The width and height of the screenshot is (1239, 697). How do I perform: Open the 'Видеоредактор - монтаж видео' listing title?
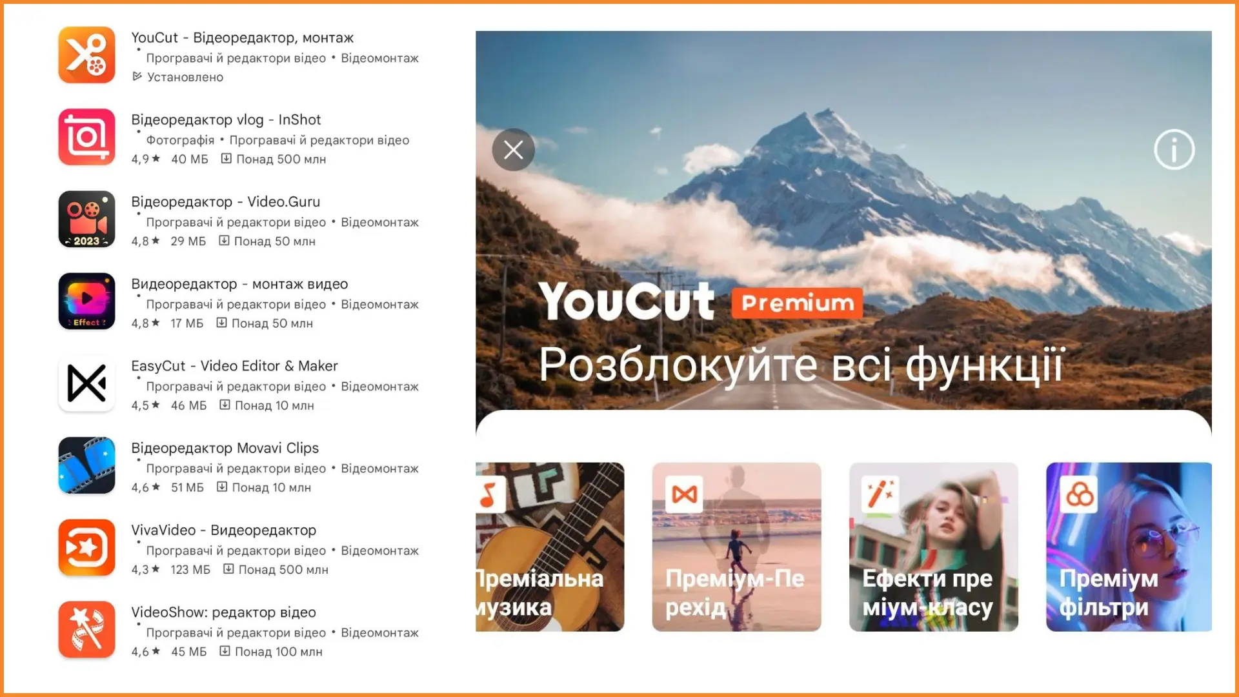coord(239,284)
